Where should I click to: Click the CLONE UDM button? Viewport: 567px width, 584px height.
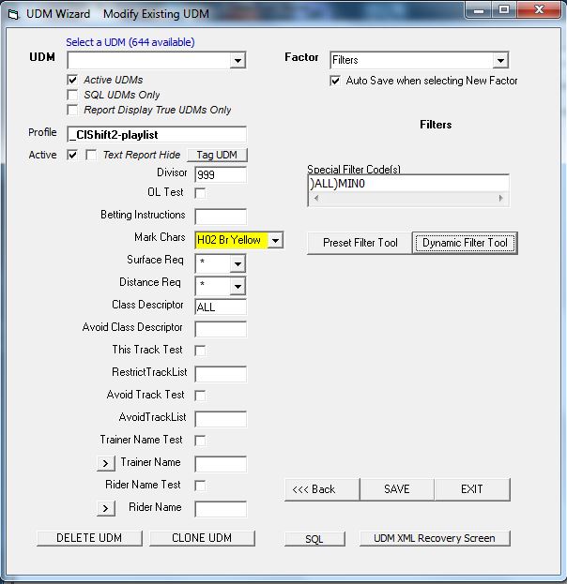tap(202, 538)
